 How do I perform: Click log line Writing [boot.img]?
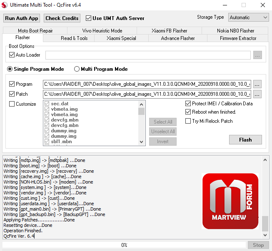pos(40,166)
